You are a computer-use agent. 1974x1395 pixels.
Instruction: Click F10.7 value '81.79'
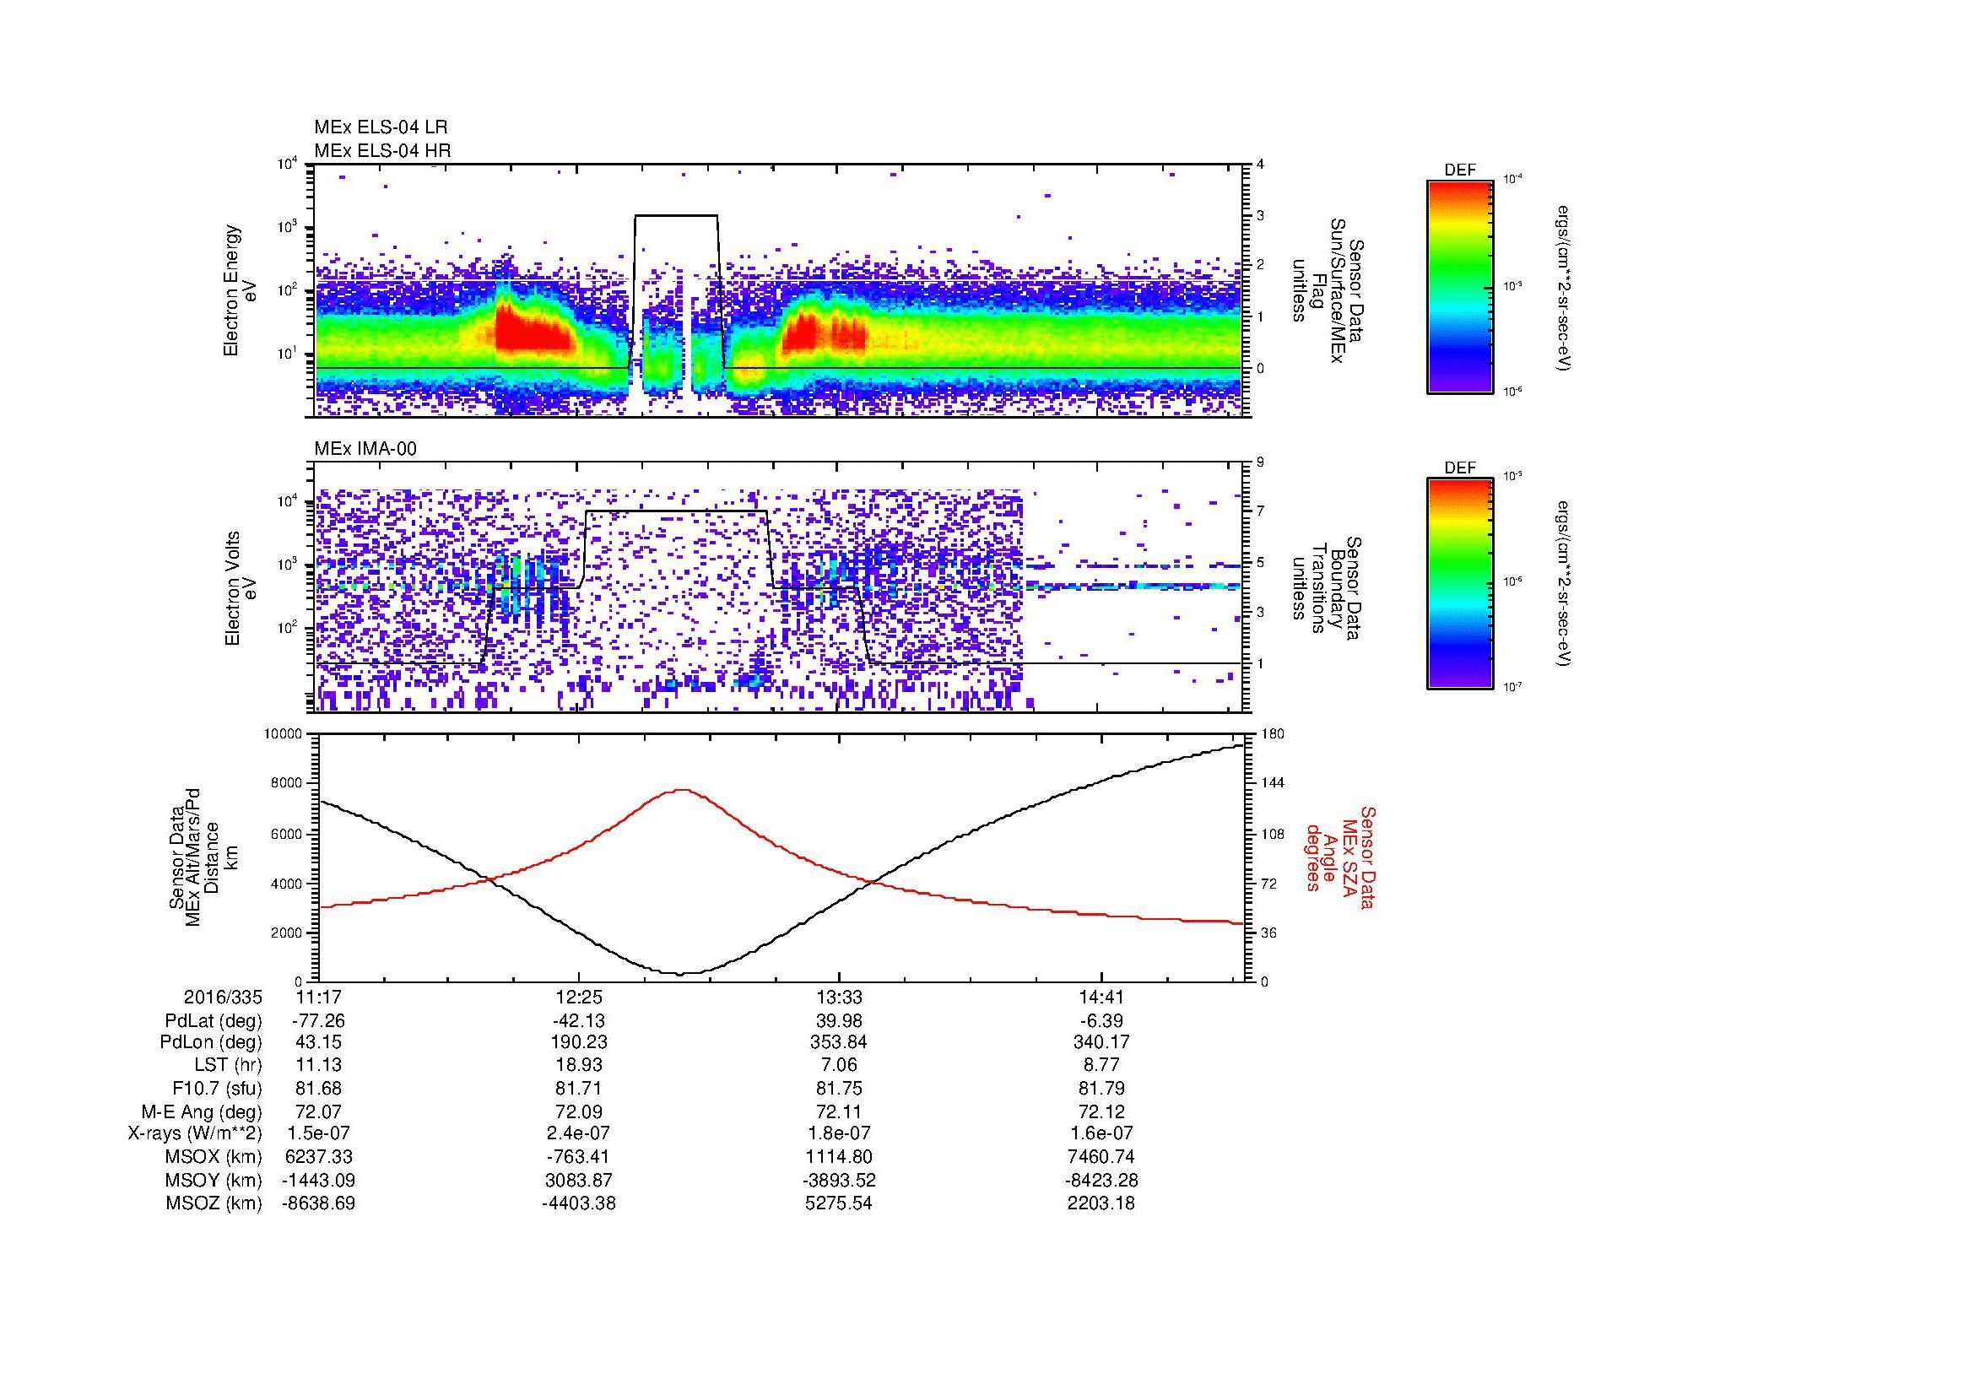pos(1101,1088)
